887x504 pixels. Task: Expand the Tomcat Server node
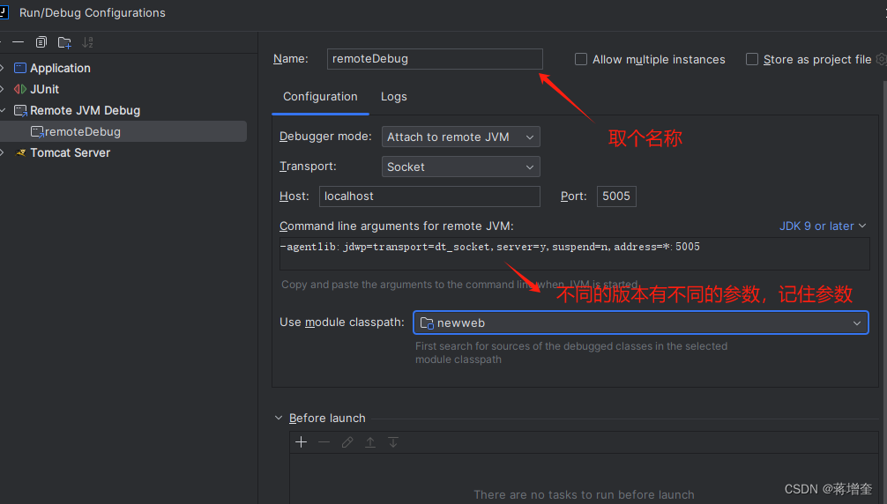[x=3, y=152]
